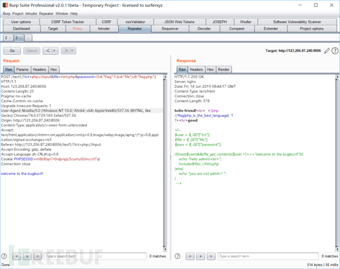Screen dimensions: 340x269
Task: Switch to the Project options tab
Action: coord(311,29)
